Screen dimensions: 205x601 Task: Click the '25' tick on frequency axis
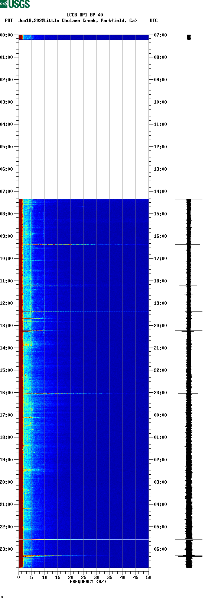point(84,578)
